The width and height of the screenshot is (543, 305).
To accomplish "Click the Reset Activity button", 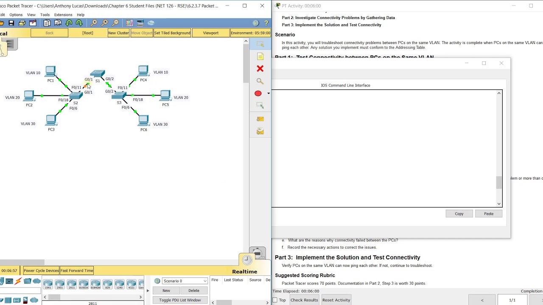I will pyautogui.click(x=336, y=300).
